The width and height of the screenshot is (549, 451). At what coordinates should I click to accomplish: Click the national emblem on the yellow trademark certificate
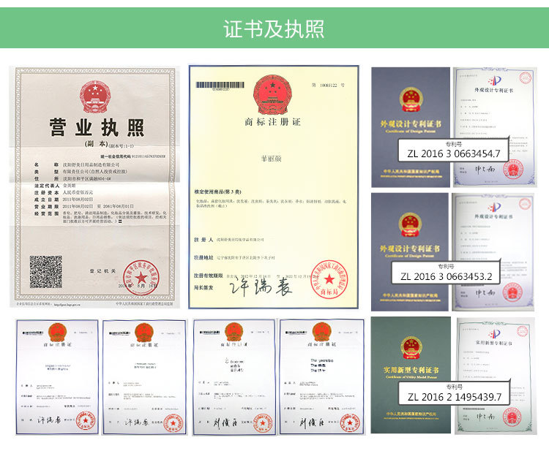272,94
